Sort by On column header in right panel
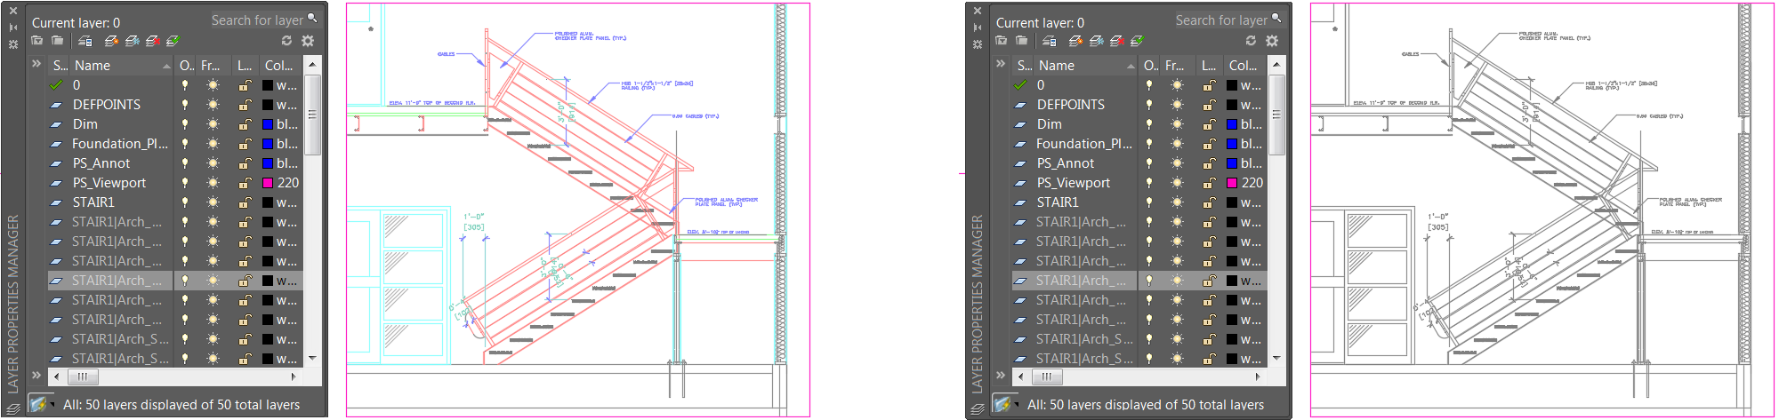 [1150, 66]
